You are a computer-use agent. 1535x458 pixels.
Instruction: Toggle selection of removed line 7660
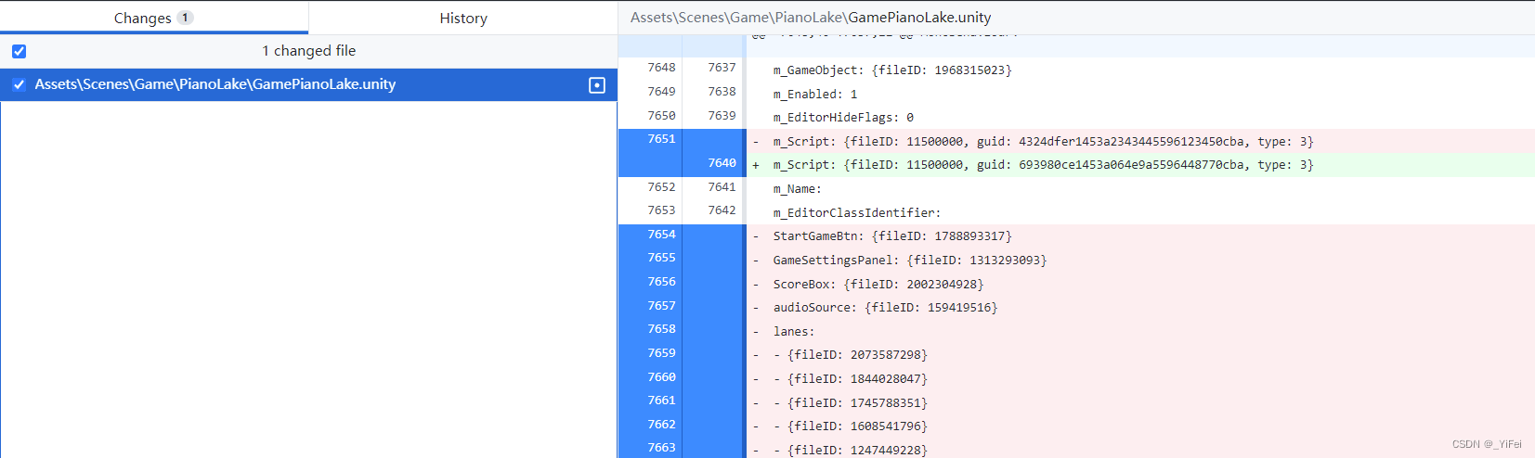(682, 377)
